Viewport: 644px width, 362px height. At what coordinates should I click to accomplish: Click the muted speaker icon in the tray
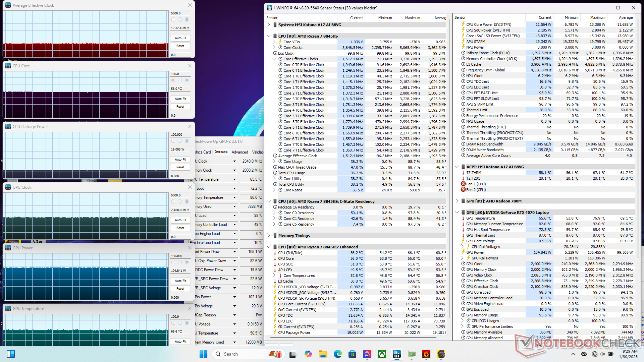[x=602, y=354]
